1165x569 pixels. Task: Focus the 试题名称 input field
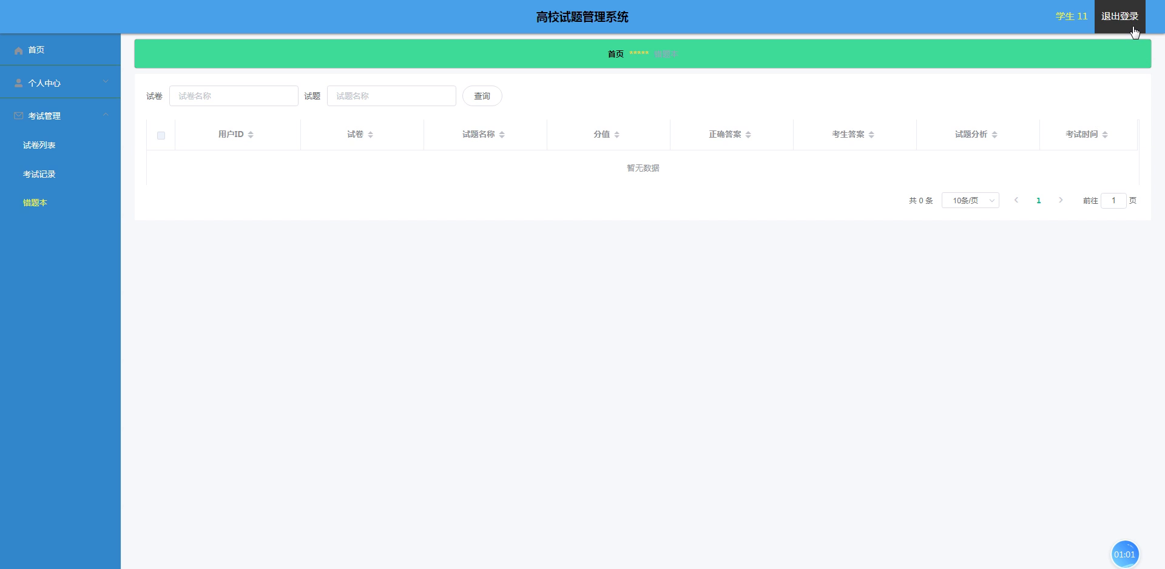(x=391, y=96)
